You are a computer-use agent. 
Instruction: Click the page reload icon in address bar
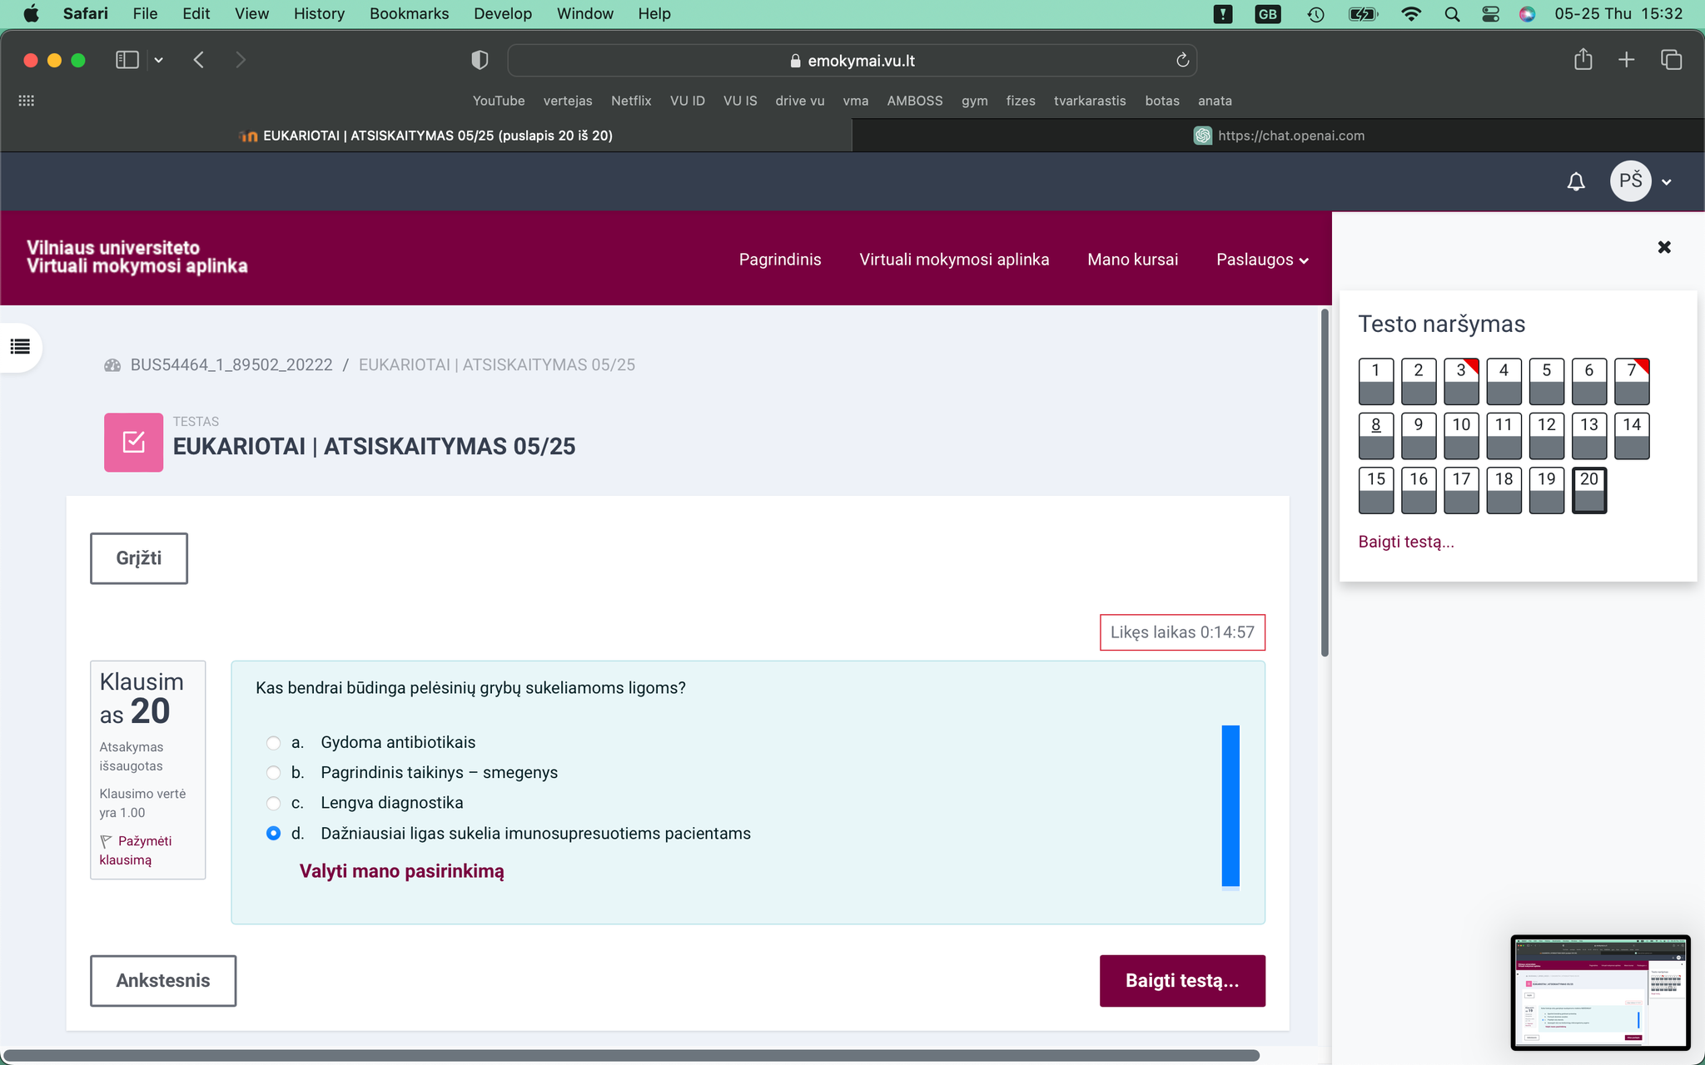point(1182,60)
